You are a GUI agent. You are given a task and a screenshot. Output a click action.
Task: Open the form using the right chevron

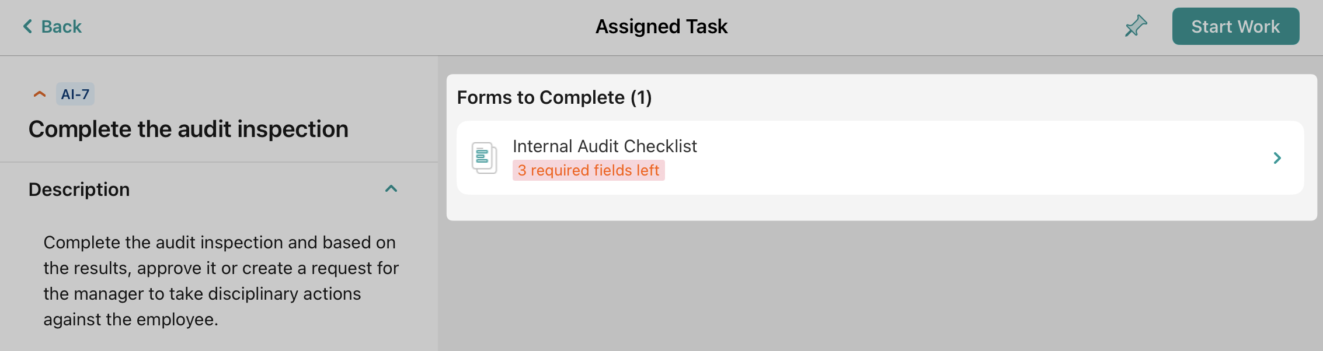click(x=1277, y=158)
